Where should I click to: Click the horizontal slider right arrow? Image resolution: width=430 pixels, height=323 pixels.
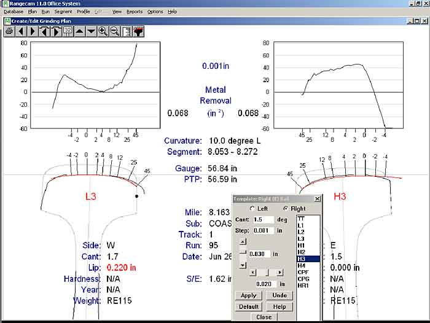click(x=280, y=272)
